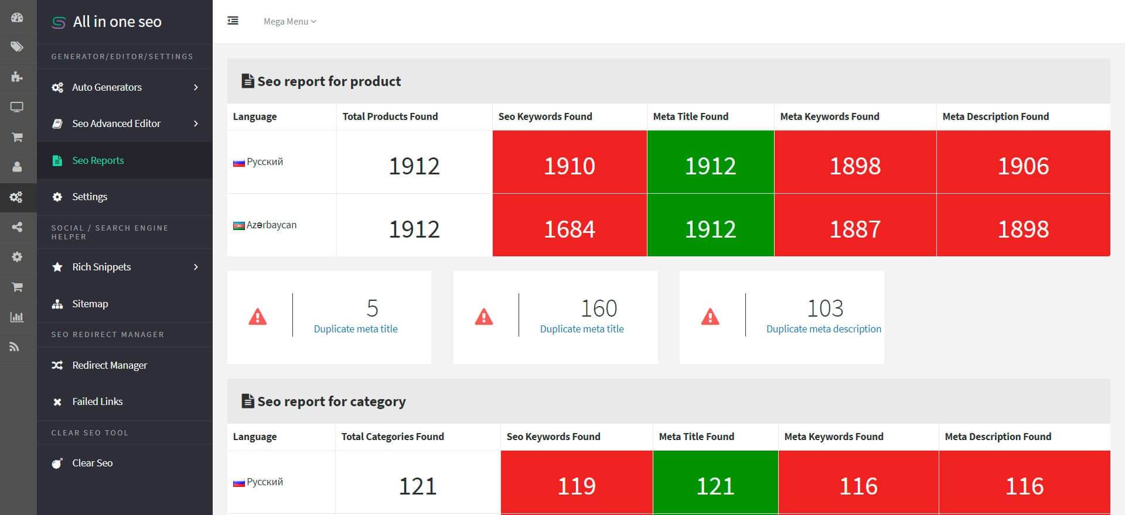Toggle the sidebar with the hamburger icon

pyautogui.click(x=233, y=21)
